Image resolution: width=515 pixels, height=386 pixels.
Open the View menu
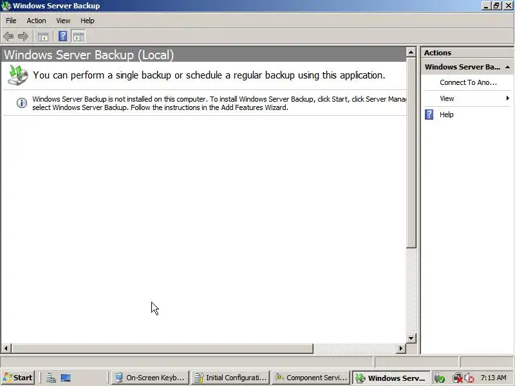(63, 21)
